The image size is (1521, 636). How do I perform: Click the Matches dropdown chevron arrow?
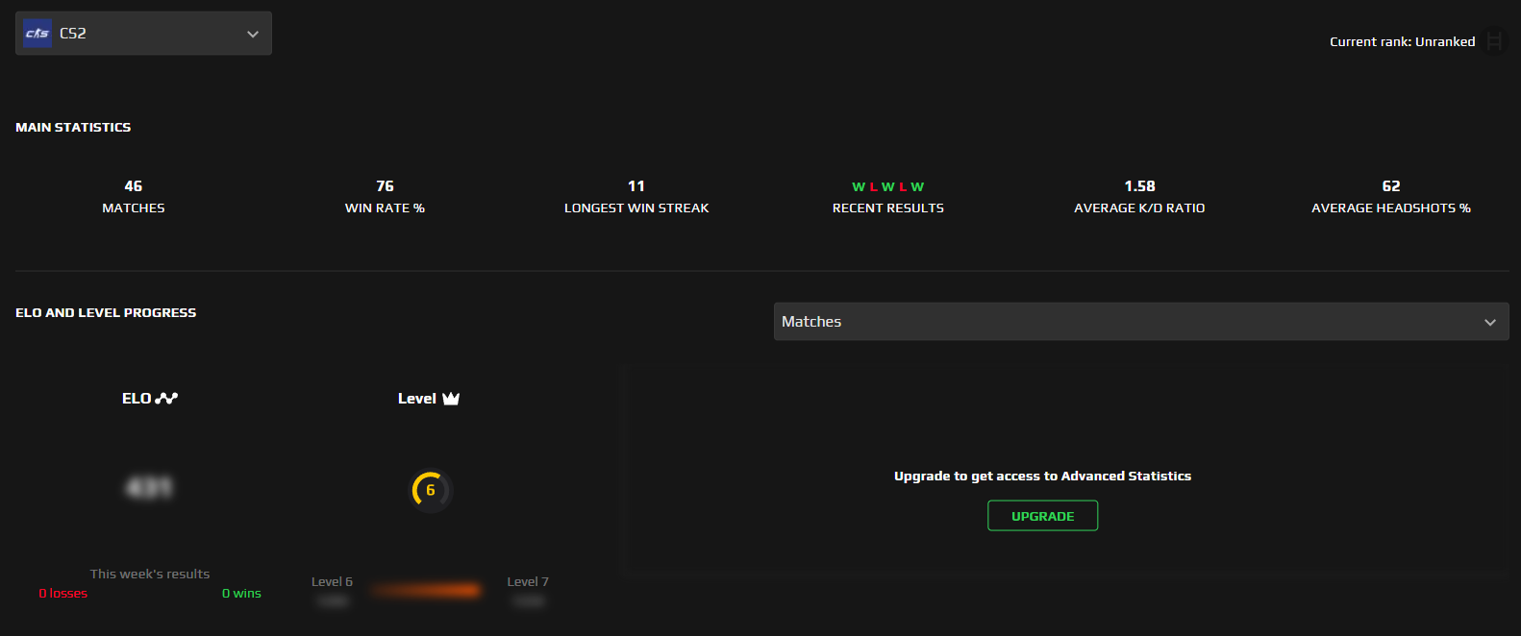tap(1490, 323)
